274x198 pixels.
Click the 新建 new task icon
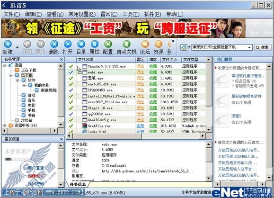pyautogui.click(x=8, y=44)
